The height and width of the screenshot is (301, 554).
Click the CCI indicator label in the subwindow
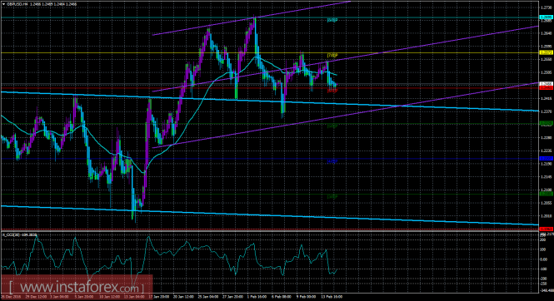[19, 234]
